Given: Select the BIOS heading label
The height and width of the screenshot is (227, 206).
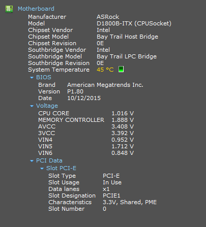Looking at the screenshot, I should pos(44,77).
